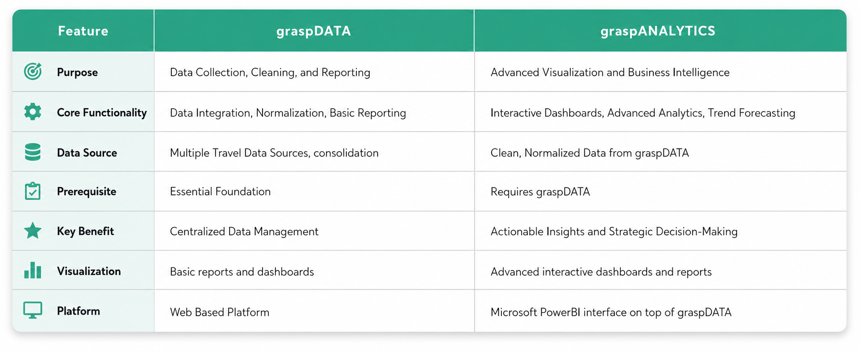Select the bar chart icon beside Visualization
Viewport: 860px width, 352px height.
click(33, 270)
